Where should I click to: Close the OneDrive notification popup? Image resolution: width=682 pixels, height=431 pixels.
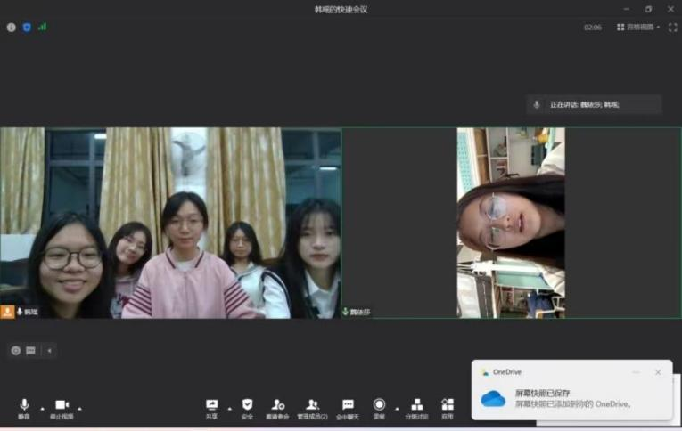[658, 372]
